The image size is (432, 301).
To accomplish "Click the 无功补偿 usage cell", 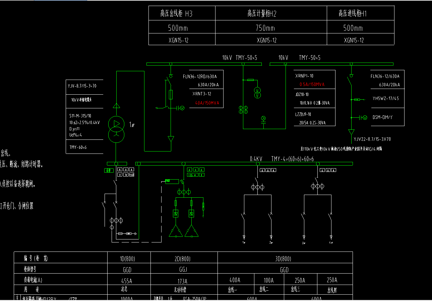I will point(184,290).
